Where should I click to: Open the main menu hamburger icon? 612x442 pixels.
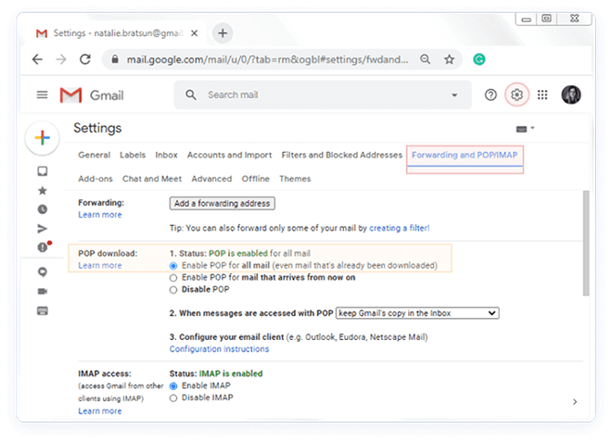[42, 95]
